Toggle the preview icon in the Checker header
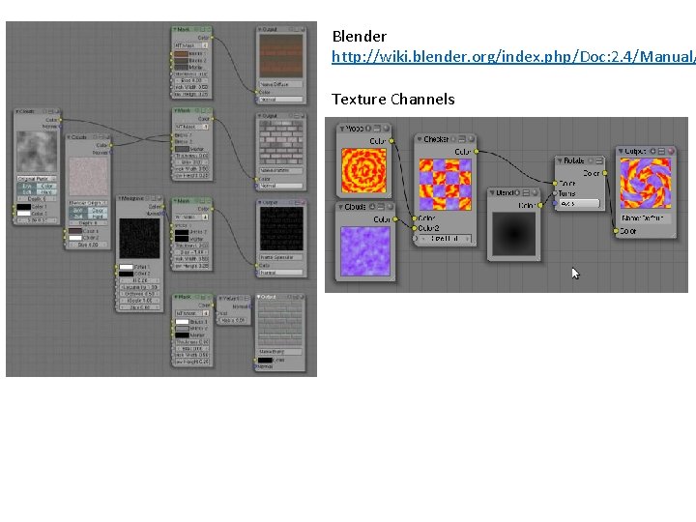The image size is (696, 522). click(462, 139)
